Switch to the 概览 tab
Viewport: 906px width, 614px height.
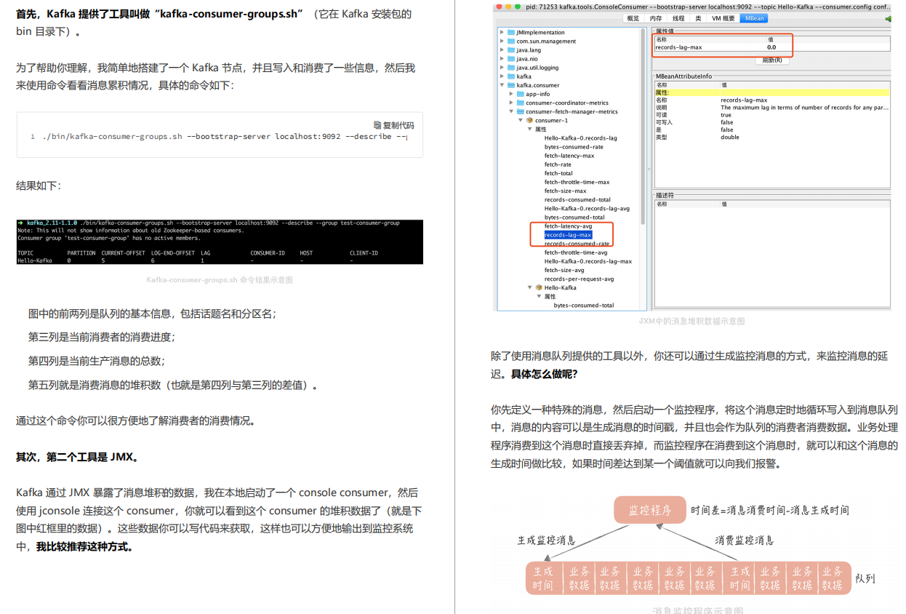[x=633, y=18]
